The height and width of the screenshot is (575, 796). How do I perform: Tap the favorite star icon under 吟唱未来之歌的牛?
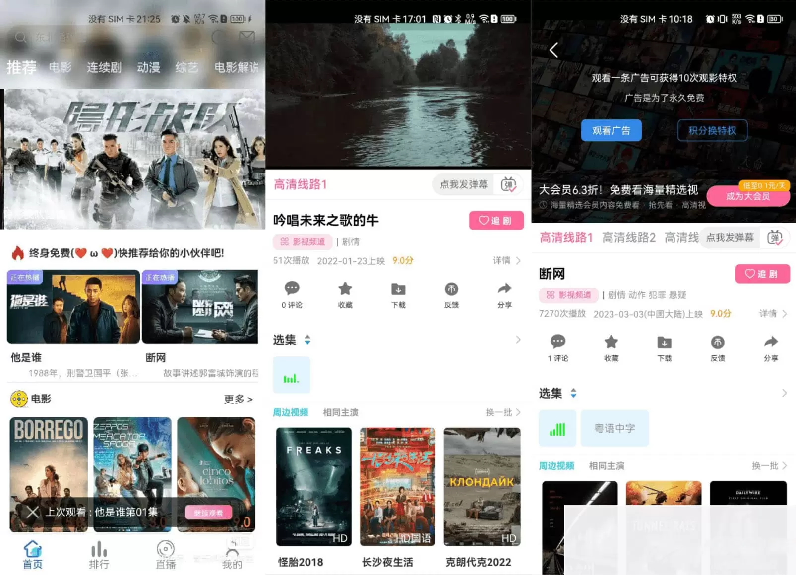coord(345,288)
